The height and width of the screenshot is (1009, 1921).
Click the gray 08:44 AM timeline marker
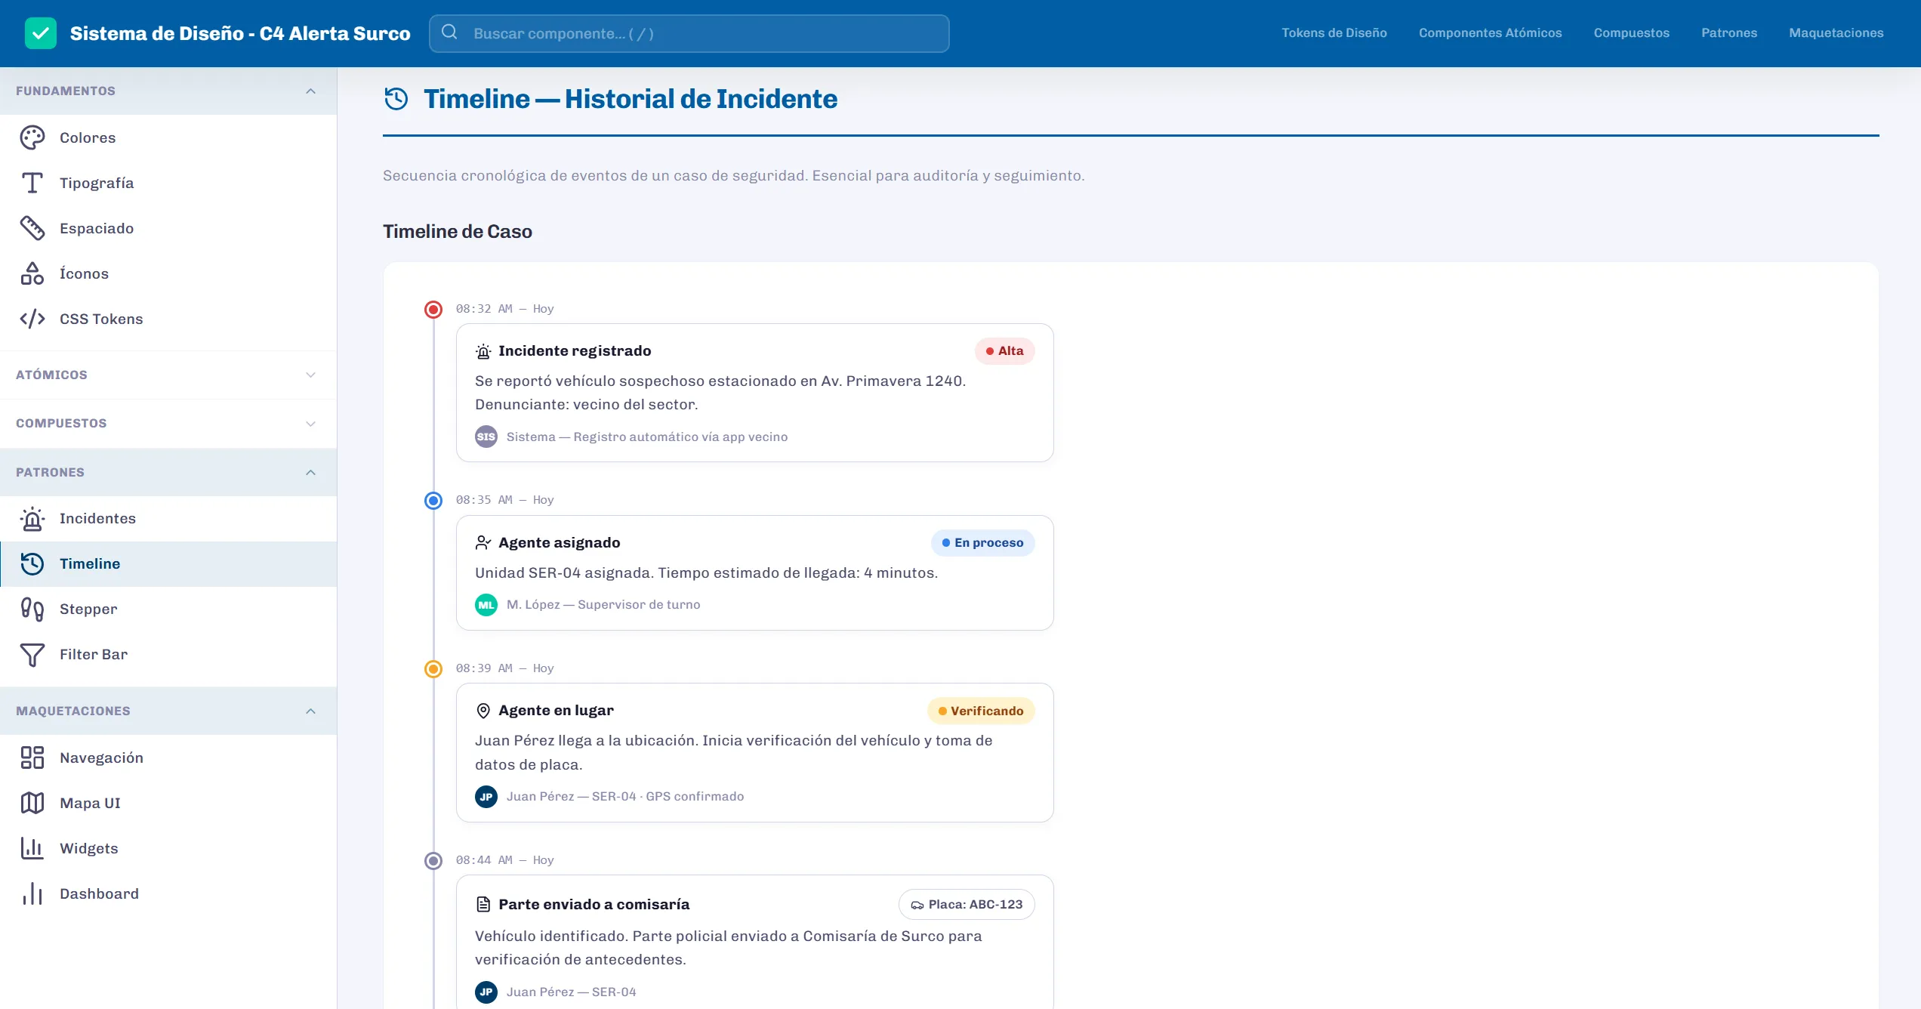pos(433,861)
